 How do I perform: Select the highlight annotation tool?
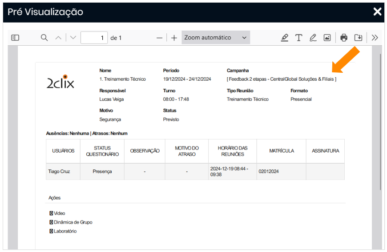tap(285, 38)
